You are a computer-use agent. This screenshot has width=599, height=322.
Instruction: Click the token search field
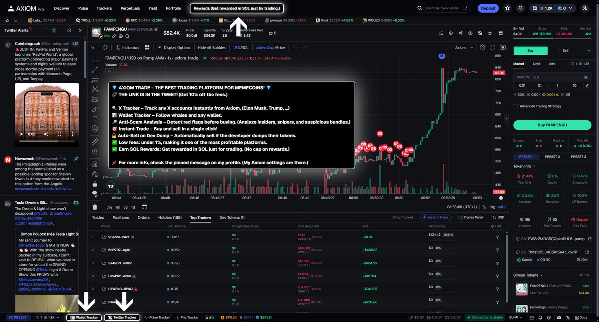coord(443,8)
